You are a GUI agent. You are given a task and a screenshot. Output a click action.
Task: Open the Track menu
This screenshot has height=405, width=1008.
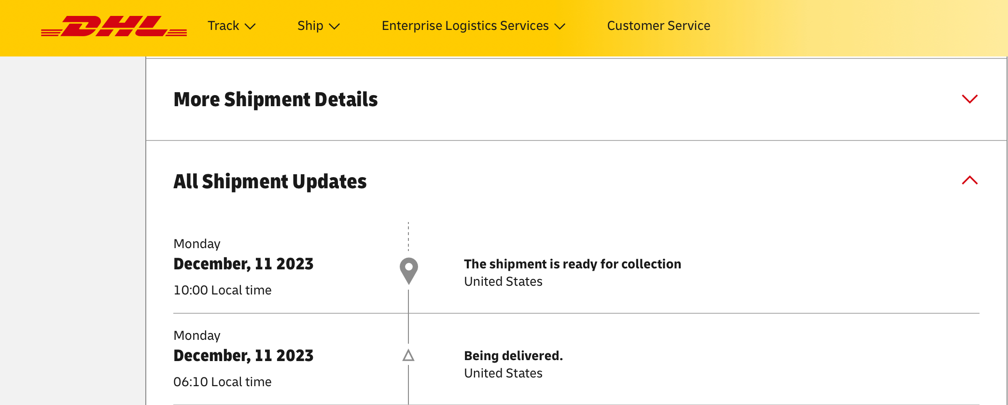231,26
